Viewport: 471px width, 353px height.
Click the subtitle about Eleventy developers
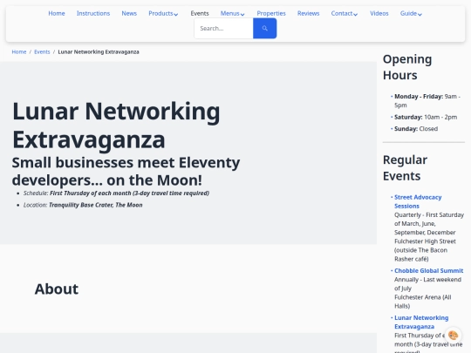click(126, 171)
